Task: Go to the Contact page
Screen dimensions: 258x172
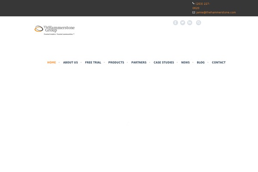Action: pyautogui.click(x=219, y=62)
